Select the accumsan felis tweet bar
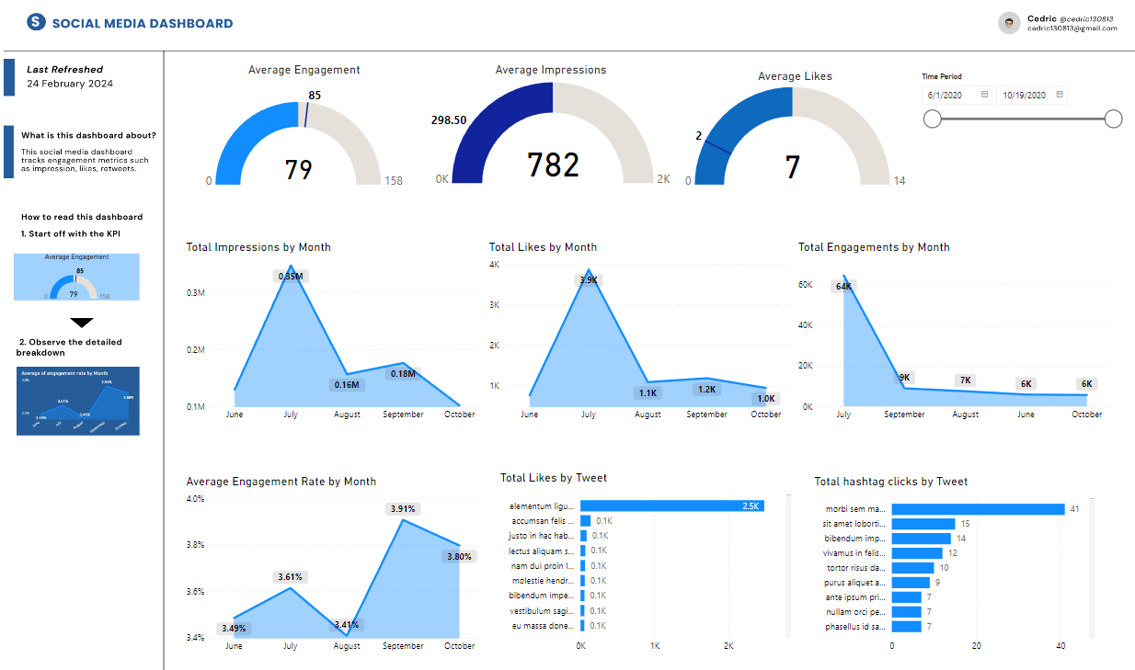This screenshot has height=670, width=1135. [586, 520]
